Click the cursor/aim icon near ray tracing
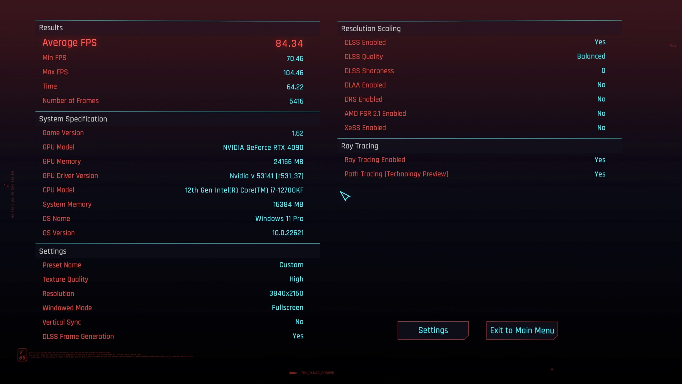 [x=345, y=196]
